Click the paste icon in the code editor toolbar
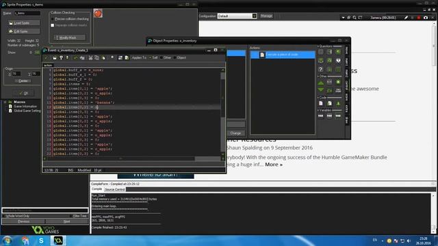 click(x=103, y=57)
